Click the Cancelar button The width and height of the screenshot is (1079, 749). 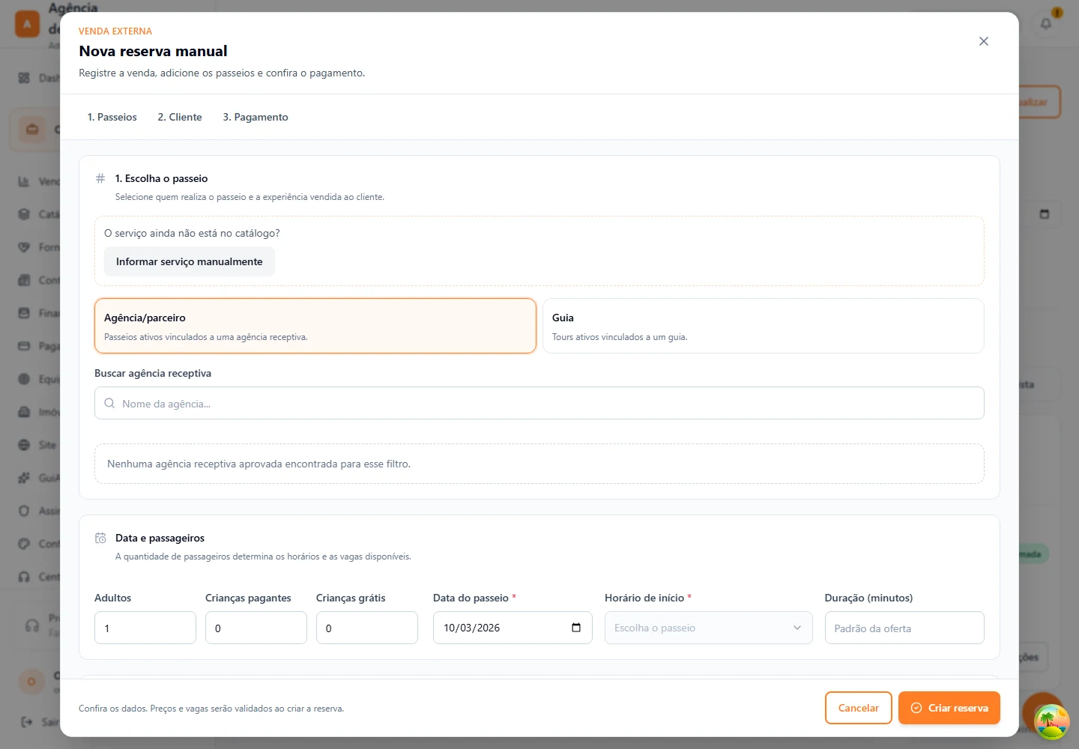tap(859, 708)
